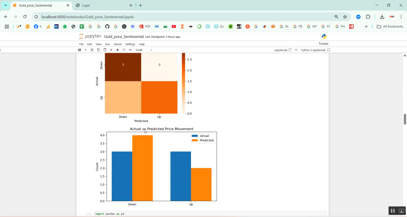Click the notebook's vertical scrollbar thumb
The width and height of the screenshot is (407, 217).
pos(405,119)
